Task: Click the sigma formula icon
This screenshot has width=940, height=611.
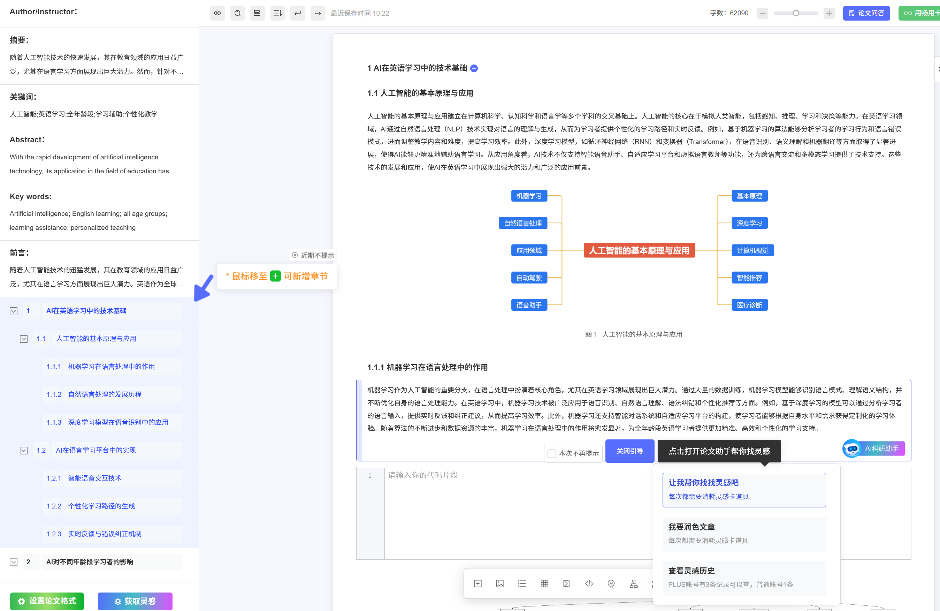Action: tap(566, 584)
